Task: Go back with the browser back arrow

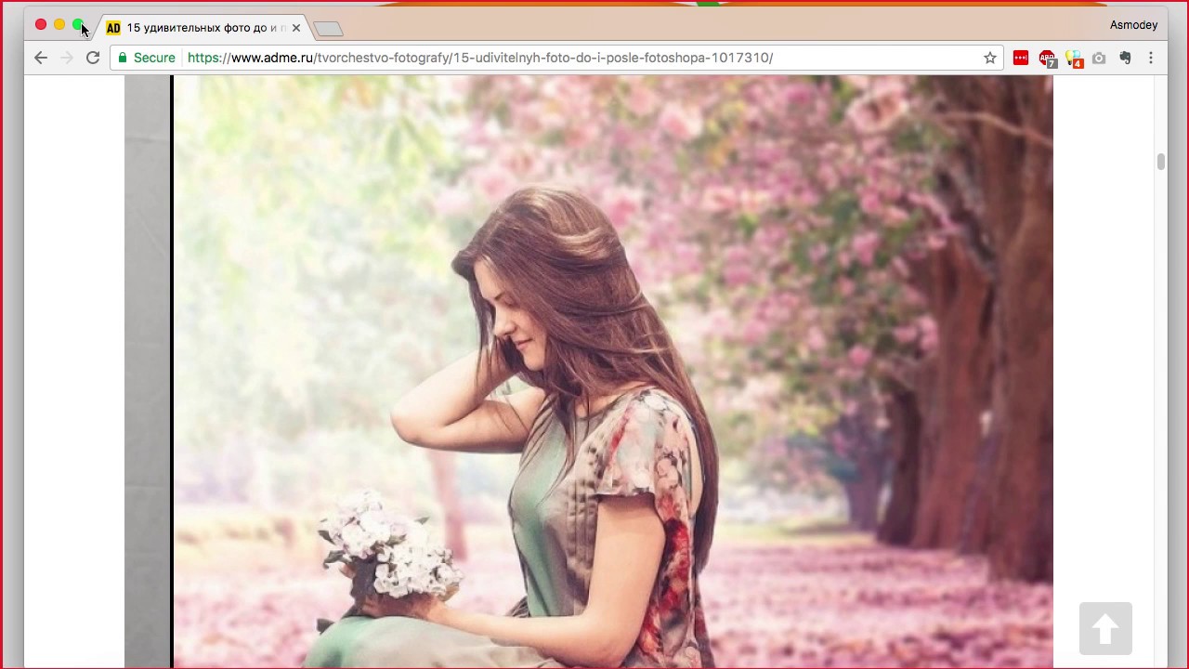Action: (x=41, y=58)
